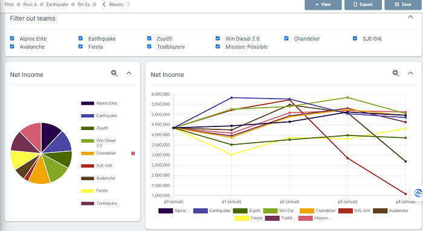Open the Results breadcrumb label
This screenshot has height=231, width=423.
pyautogui.click(x=116, y=4)
